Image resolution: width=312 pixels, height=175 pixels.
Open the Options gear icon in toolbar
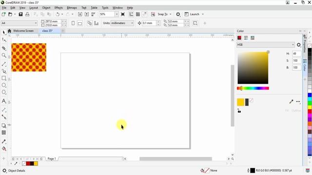(178, 14)
